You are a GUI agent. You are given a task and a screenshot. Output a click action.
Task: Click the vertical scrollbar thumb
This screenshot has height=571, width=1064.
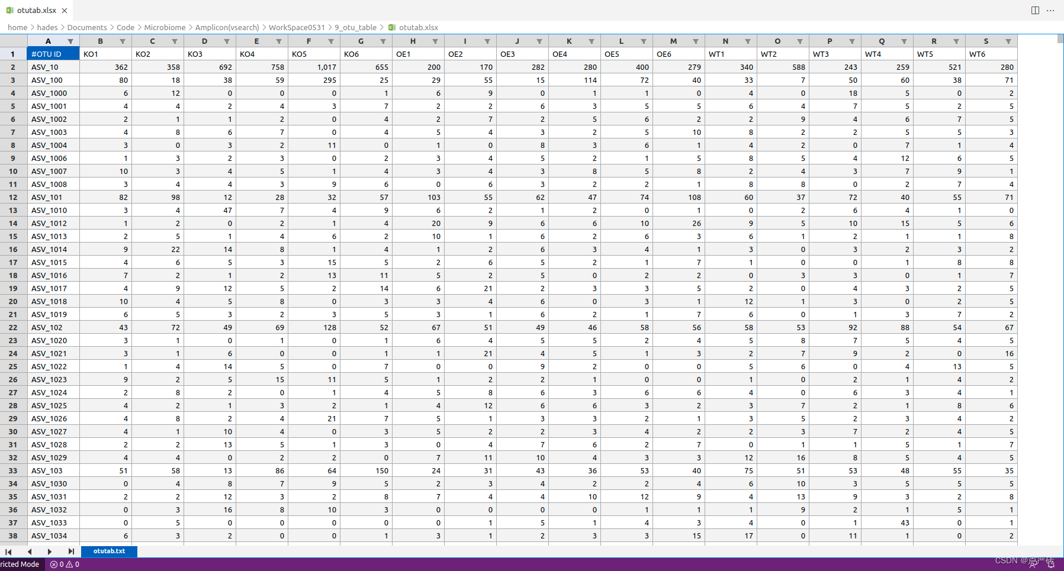click(x=1060, y=39)
